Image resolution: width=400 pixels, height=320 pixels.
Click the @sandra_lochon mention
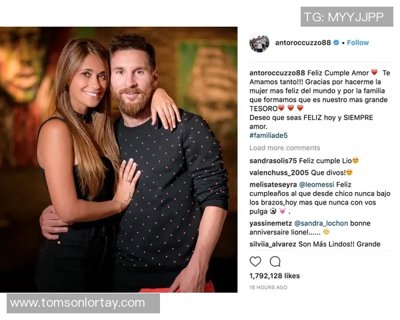(x=321, y=223)
